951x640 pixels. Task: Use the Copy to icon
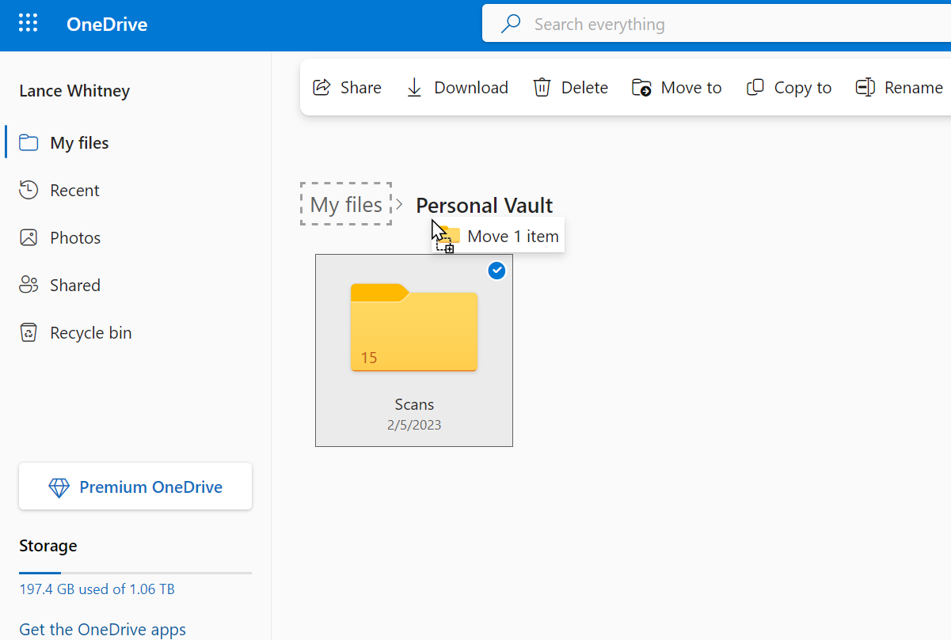(755, 87)
